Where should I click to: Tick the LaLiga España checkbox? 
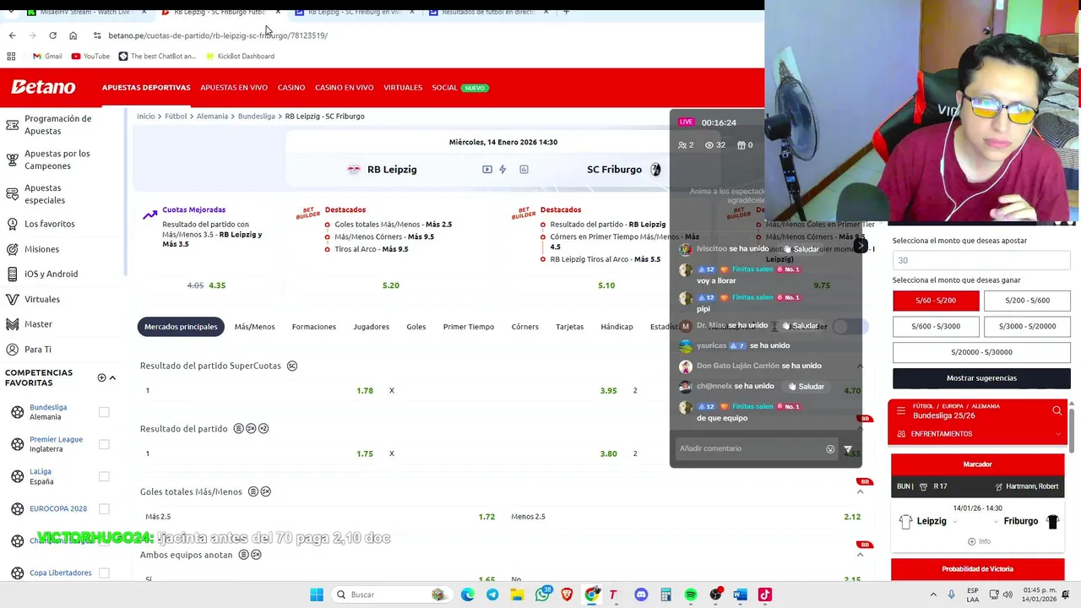coord(104,476)
